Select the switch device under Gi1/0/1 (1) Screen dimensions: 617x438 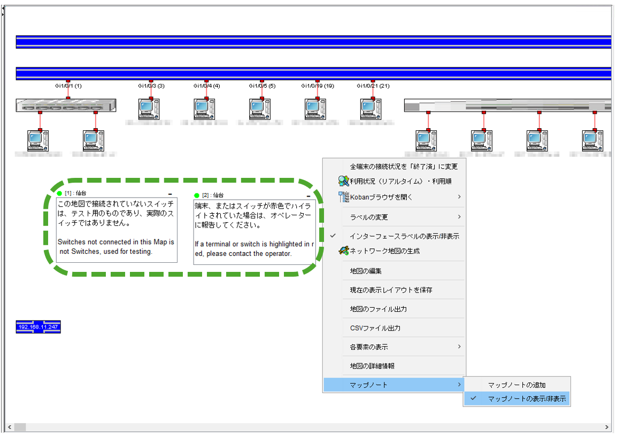pyautogui.click(x=66, y=105)
